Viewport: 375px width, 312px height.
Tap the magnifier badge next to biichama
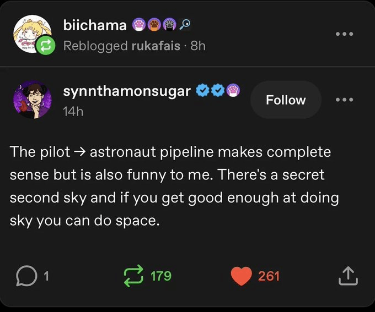pyautogui.click(x=186, y=25)
